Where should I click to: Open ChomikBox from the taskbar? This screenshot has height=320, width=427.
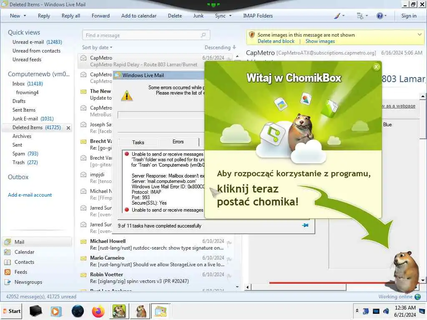[119, 311]
